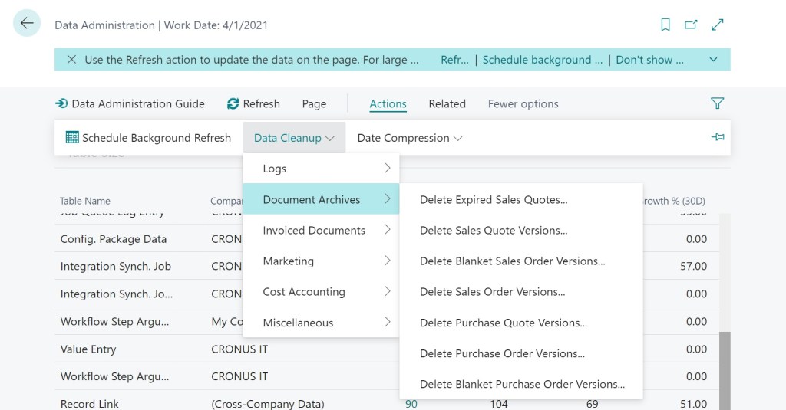Click the bookmark icon

point(665,25)
